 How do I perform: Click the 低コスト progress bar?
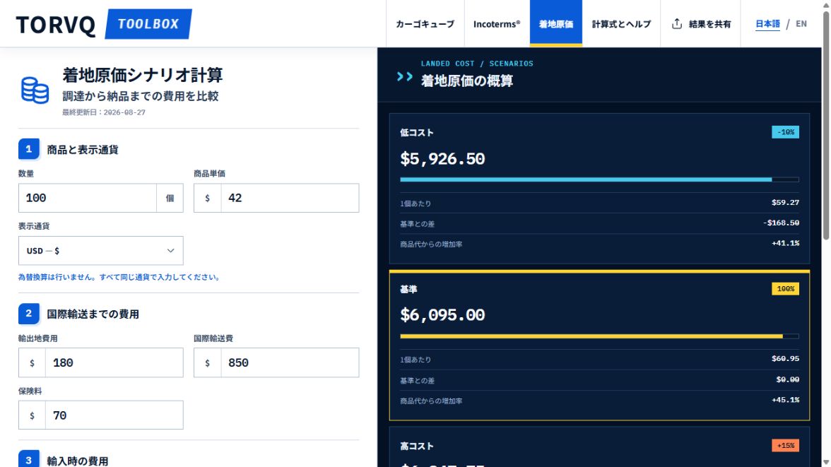tap(599, 179)
